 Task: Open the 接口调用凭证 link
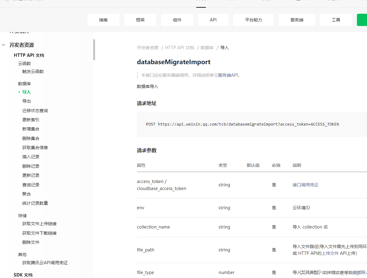click(x=305, y=185)
